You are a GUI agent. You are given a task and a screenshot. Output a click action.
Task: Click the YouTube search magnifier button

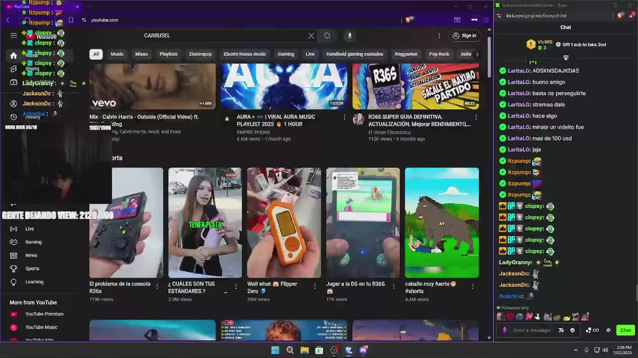point(327,36)
